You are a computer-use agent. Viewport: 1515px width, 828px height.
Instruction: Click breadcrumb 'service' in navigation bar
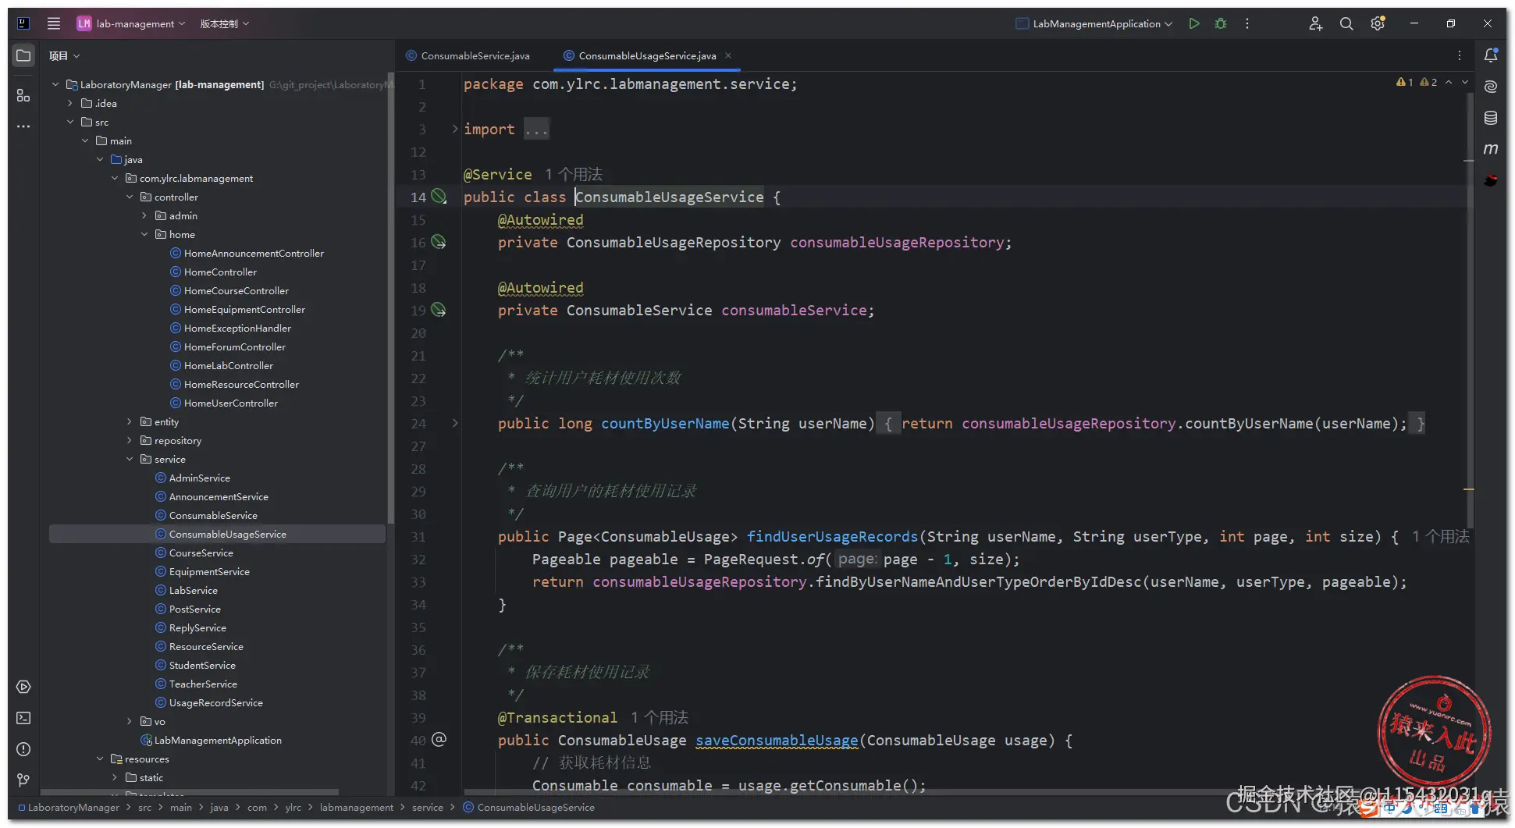[427, 807]
